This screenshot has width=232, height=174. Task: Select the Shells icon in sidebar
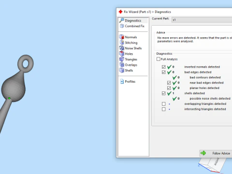coord(122,70)
